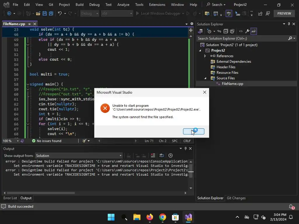Viewport: 299px width, 224px height.
Task: Open the Extensions menu
Action: pos(157,5)
